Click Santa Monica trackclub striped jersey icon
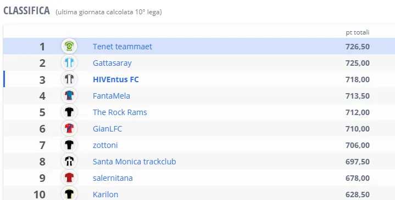Viewport: 395px width, 200px height. coord(69,161)
